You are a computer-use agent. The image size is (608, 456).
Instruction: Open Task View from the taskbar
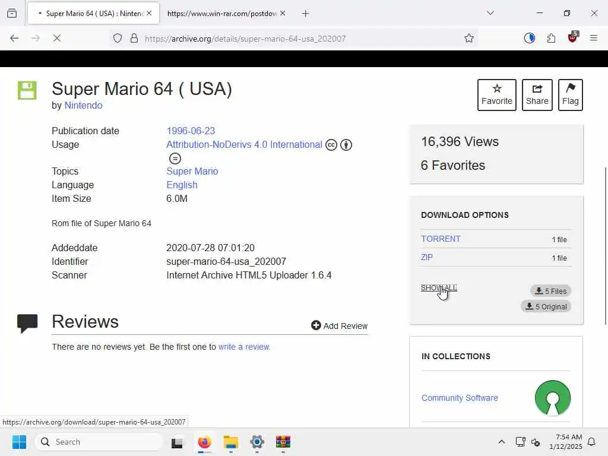point(177,442)
